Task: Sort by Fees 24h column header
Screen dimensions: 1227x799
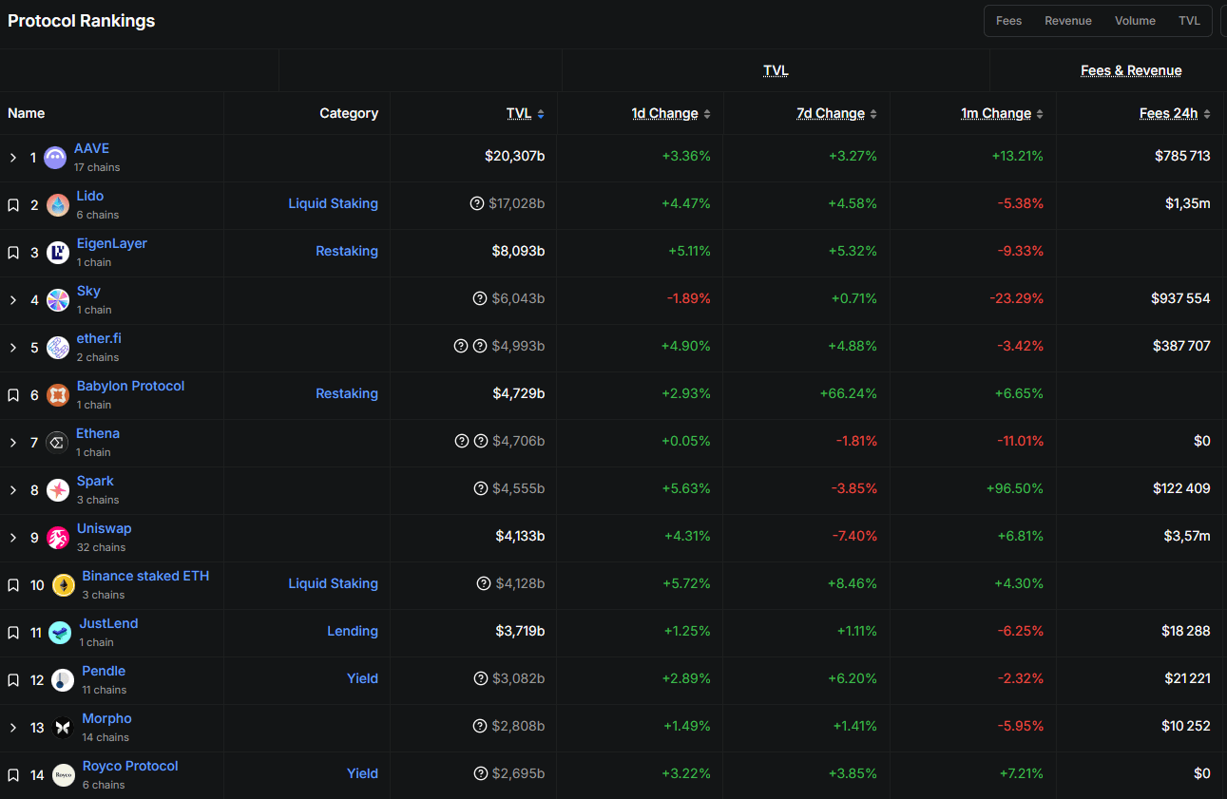Action: [1168, 113]
